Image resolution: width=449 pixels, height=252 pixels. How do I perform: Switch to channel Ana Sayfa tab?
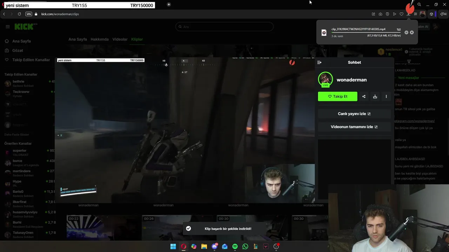pyautogui.click(x=78, y=39)
